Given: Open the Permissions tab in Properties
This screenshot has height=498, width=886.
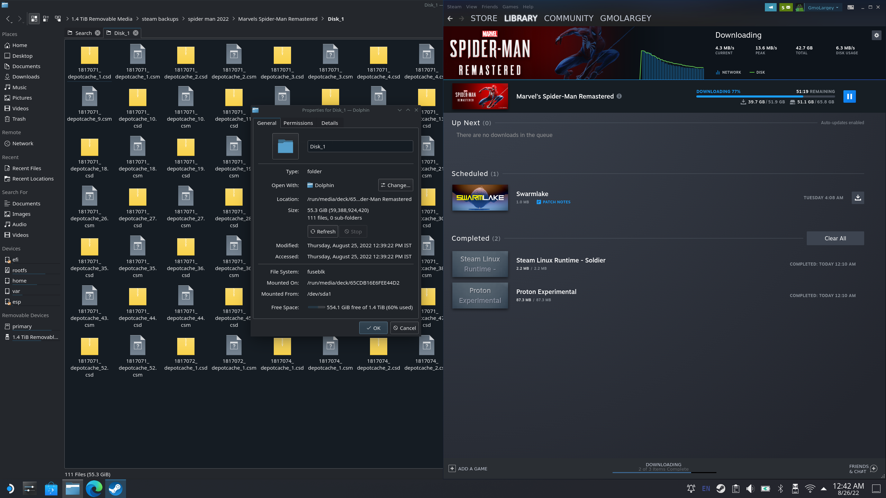Looking at the screenshot, I should 298,123.
